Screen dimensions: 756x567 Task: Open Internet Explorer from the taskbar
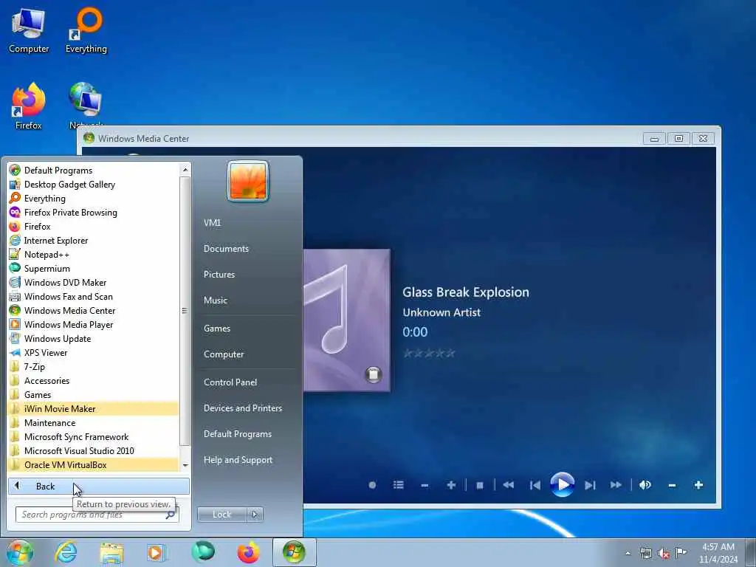click(66, 552)
